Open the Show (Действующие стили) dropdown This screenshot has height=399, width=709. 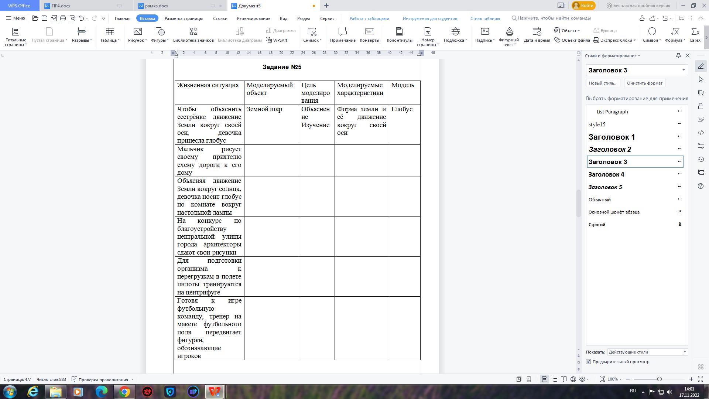pos(684,352)
